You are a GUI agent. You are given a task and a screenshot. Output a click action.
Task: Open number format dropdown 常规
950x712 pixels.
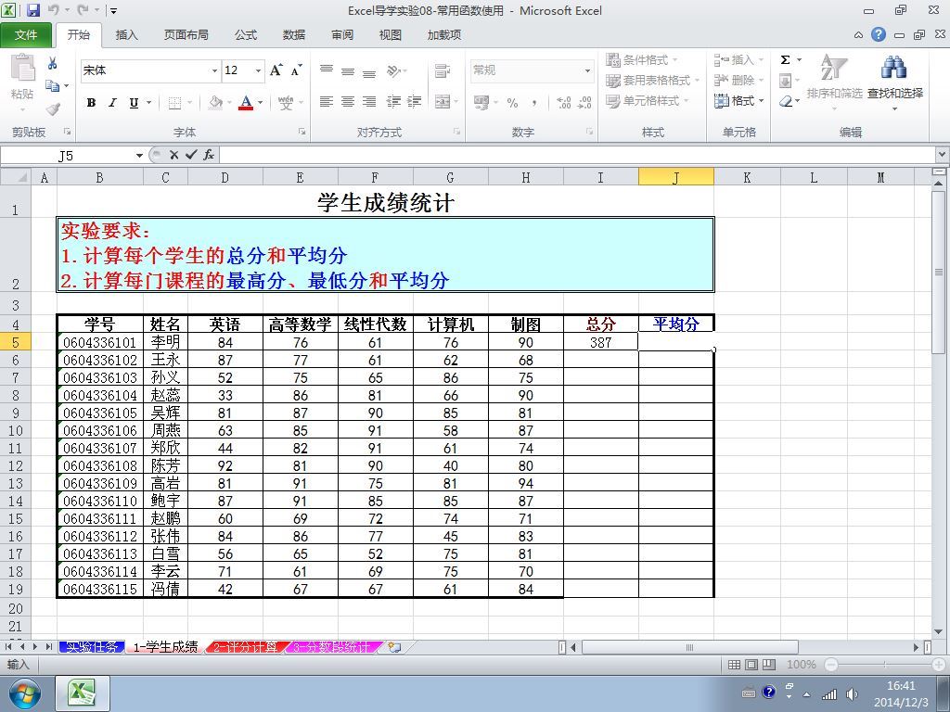click(587, 70)
